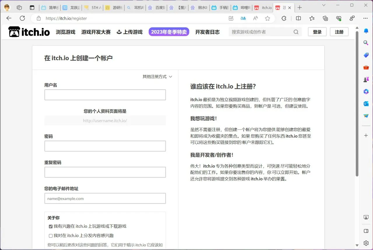View site information lock icon
The height and width of the screenshot is (250, 373).
[x=38, y=18]
